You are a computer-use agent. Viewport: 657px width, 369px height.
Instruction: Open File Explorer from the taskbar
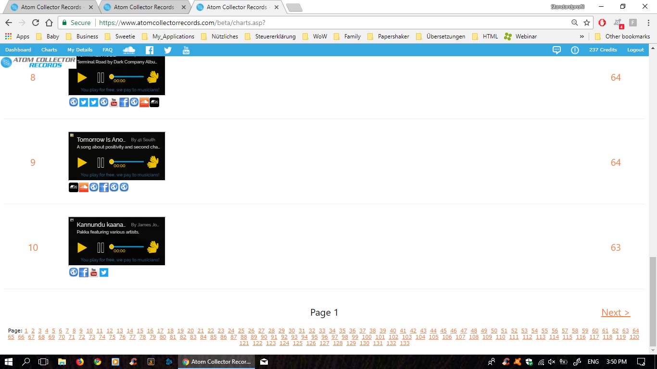pyautogui.click(x=62, y=362)
